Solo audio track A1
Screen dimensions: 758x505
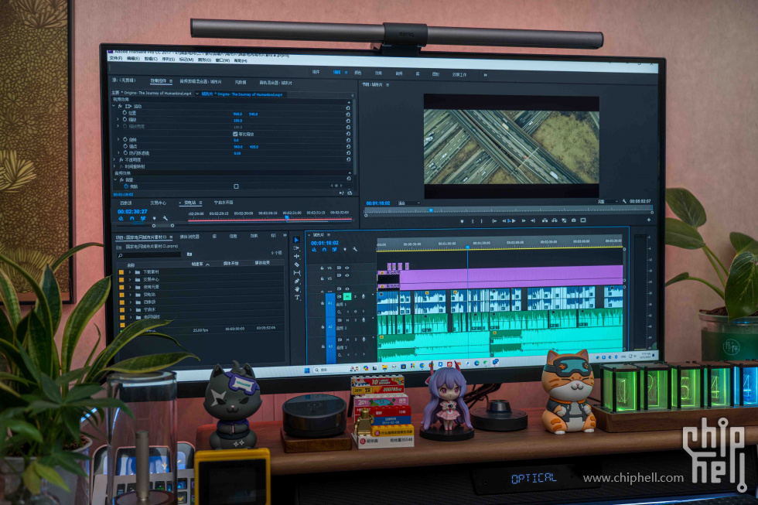(x=355, y=297)
